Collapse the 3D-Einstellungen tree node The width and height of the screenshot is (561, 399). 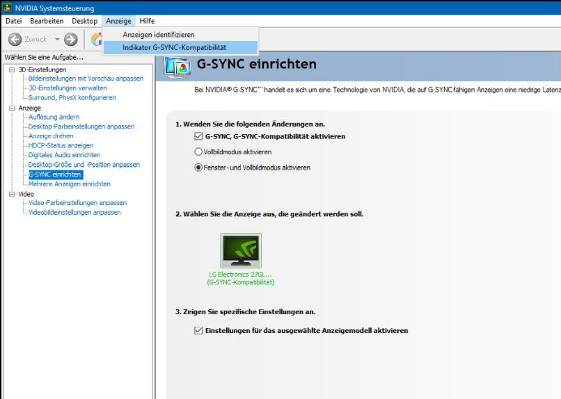[x=12, y=70]
